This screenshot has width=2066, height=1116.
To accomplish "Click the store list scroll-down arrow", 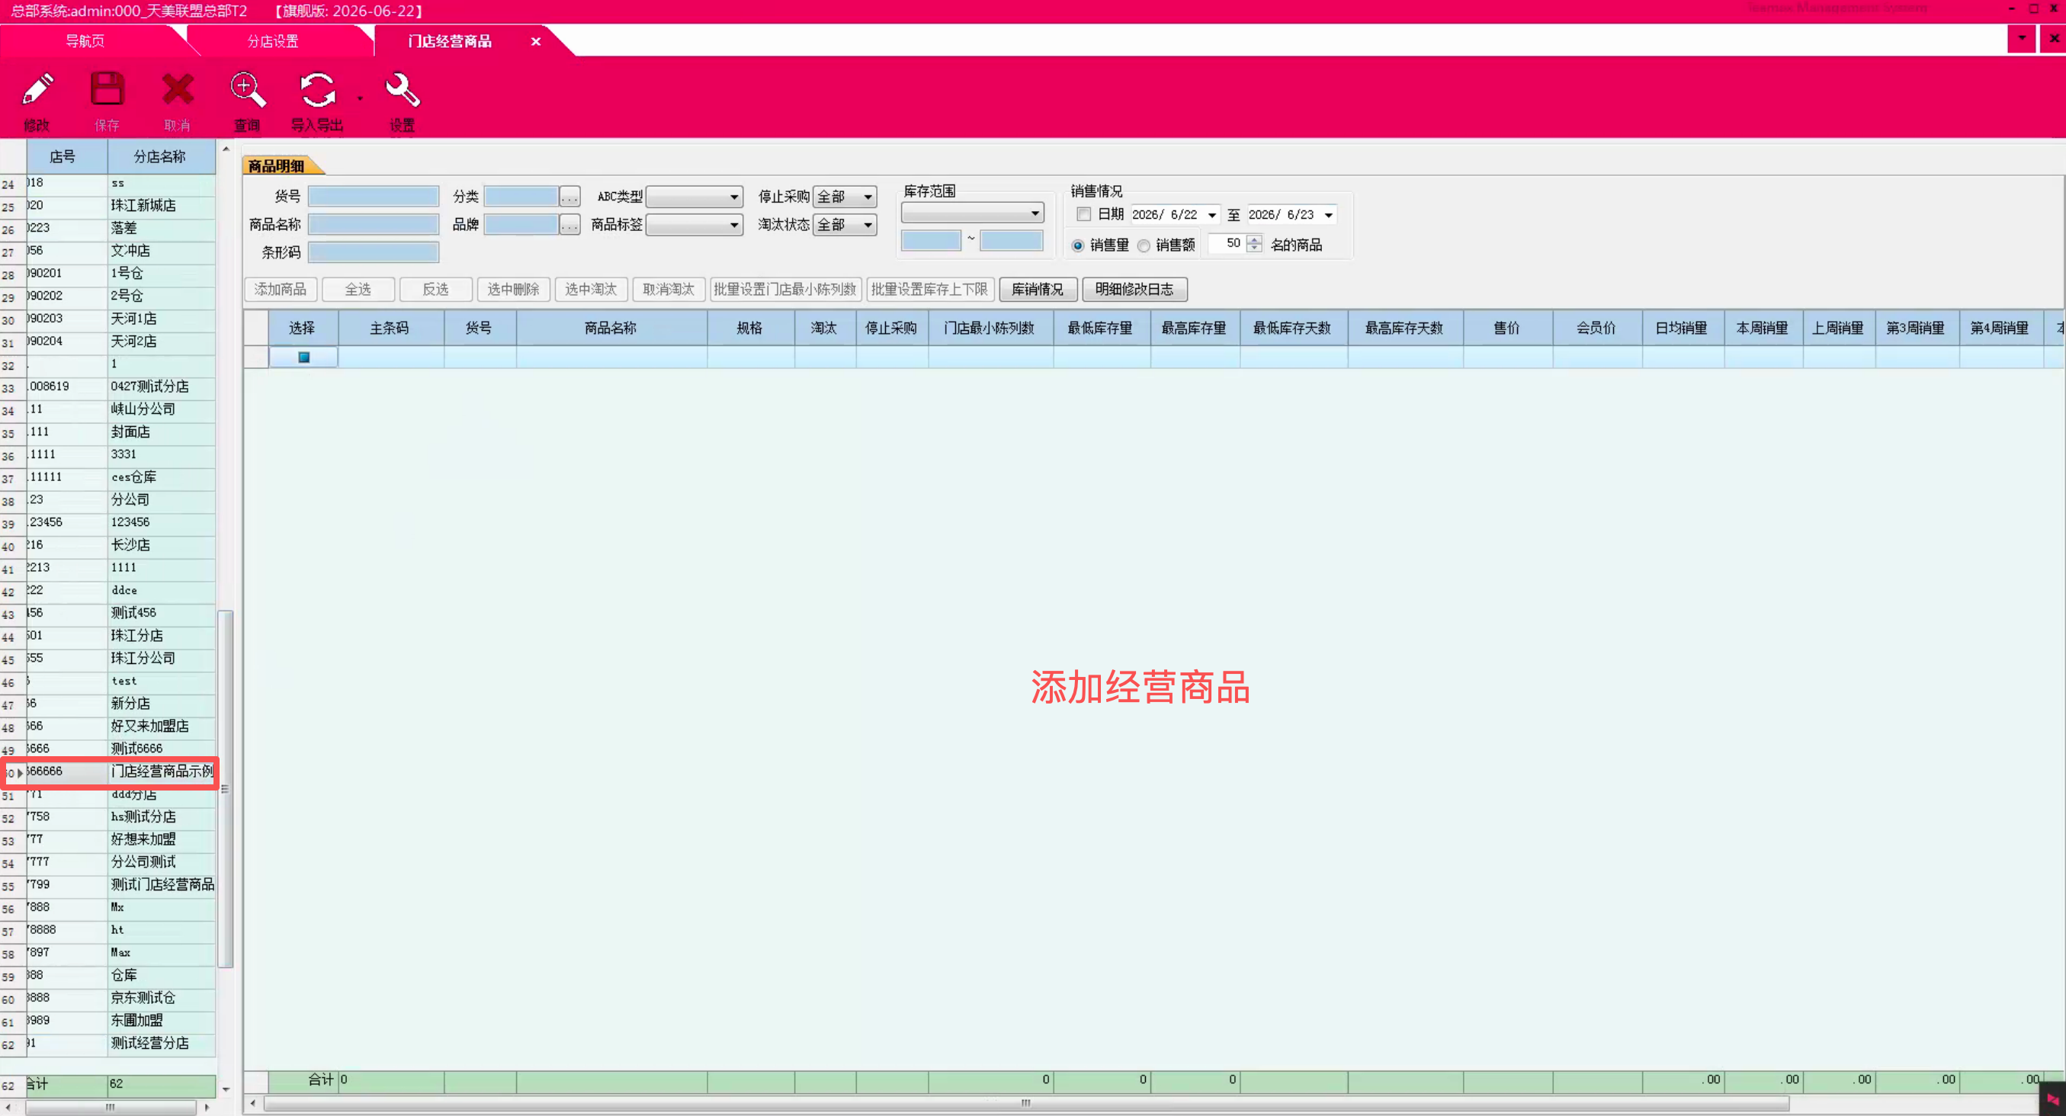I will 226,1089.
